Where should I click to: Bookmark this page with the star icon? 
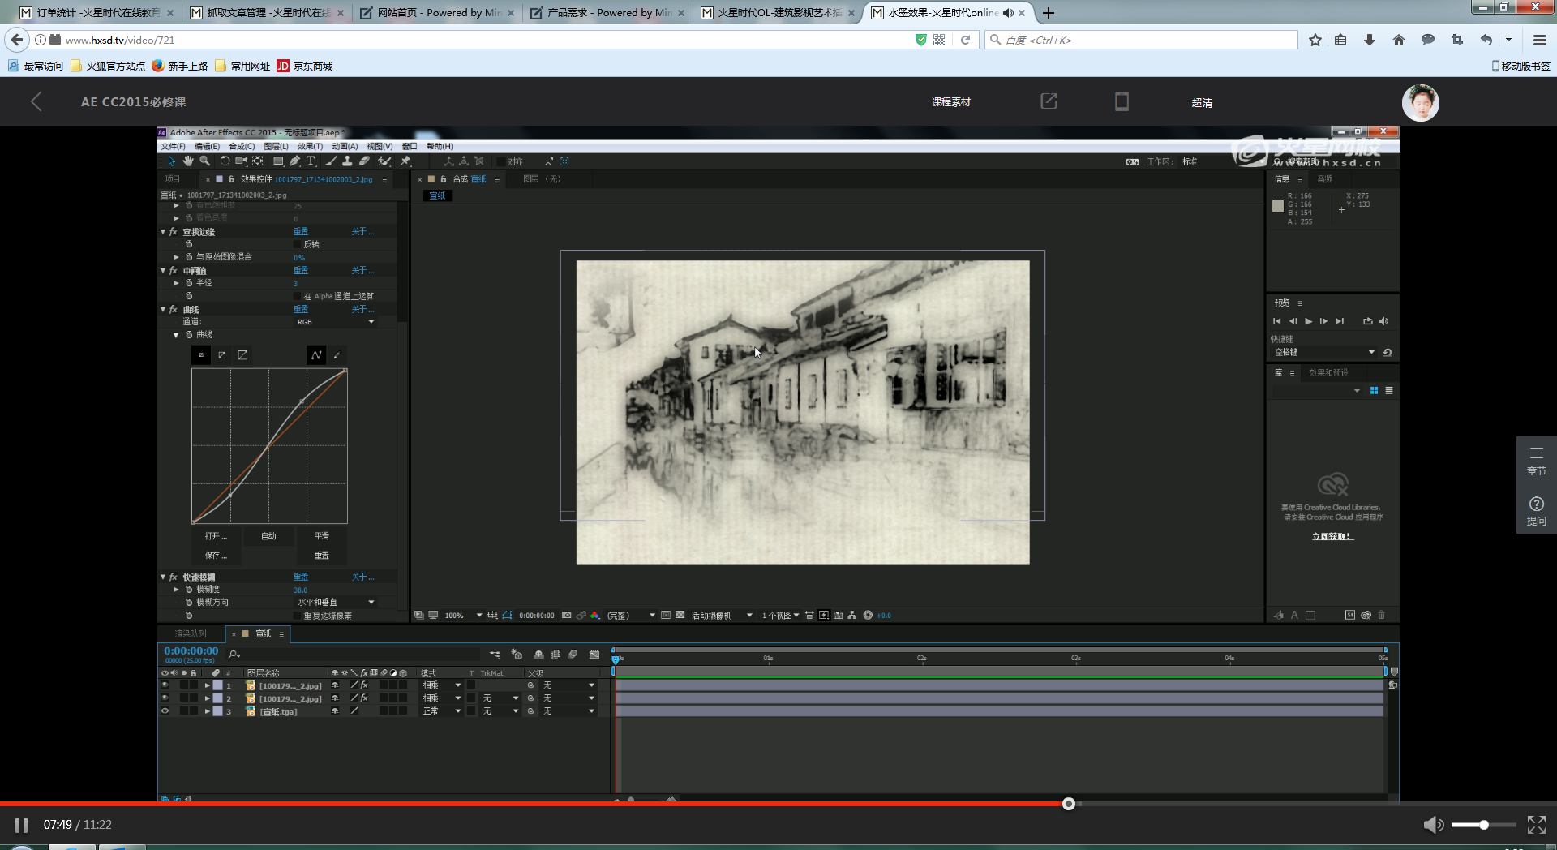[x=1315, y=40]
